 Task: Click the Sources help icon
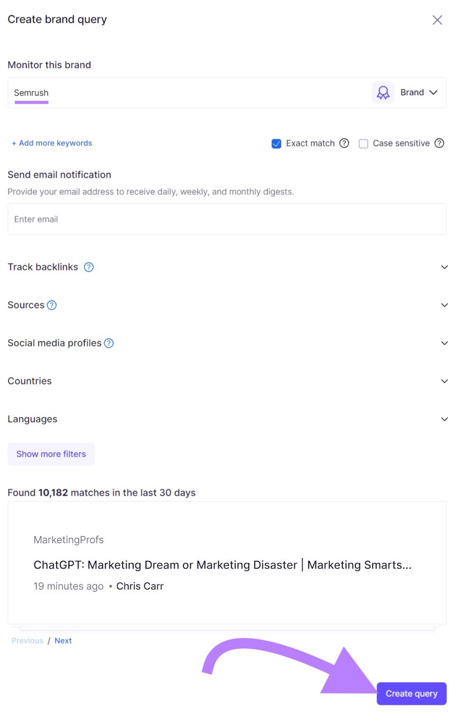coord(52,305)
